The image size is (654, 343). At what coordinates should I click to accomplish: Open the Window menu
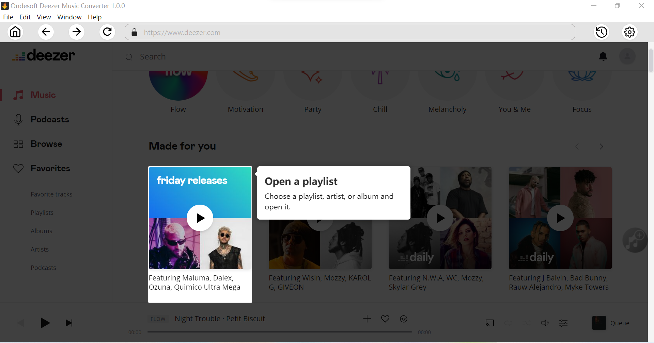click(69, 17)
